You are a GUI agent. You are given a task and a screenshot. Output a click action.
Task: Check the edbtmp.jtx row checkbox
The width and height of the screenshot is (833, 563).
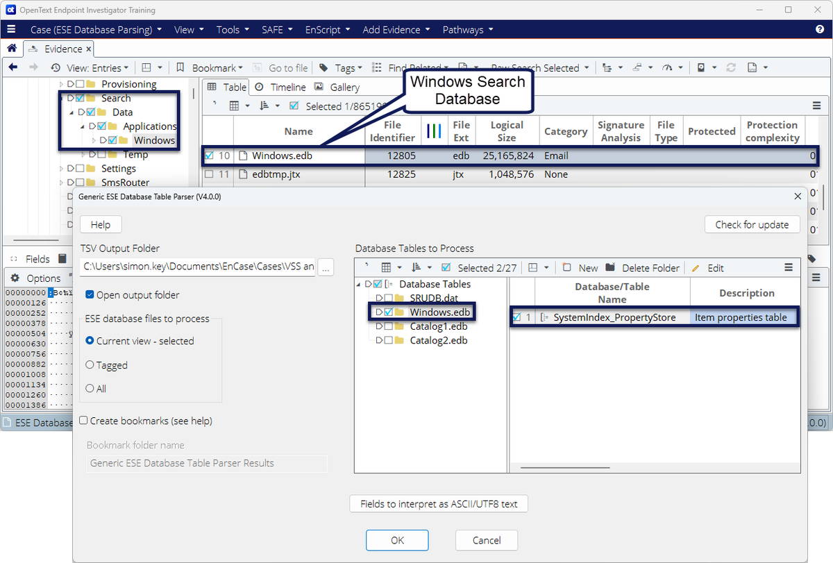pos(209,174)
